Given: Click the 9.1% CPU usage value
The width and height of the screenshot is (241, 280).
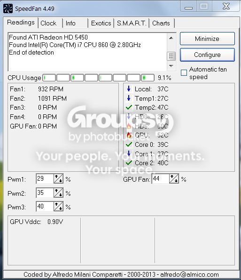Looking at the screenshot, I should [x=164, y=78].
